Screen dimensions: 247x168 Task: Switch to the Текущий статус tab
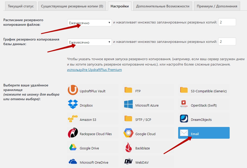click(x=21, y=6)
